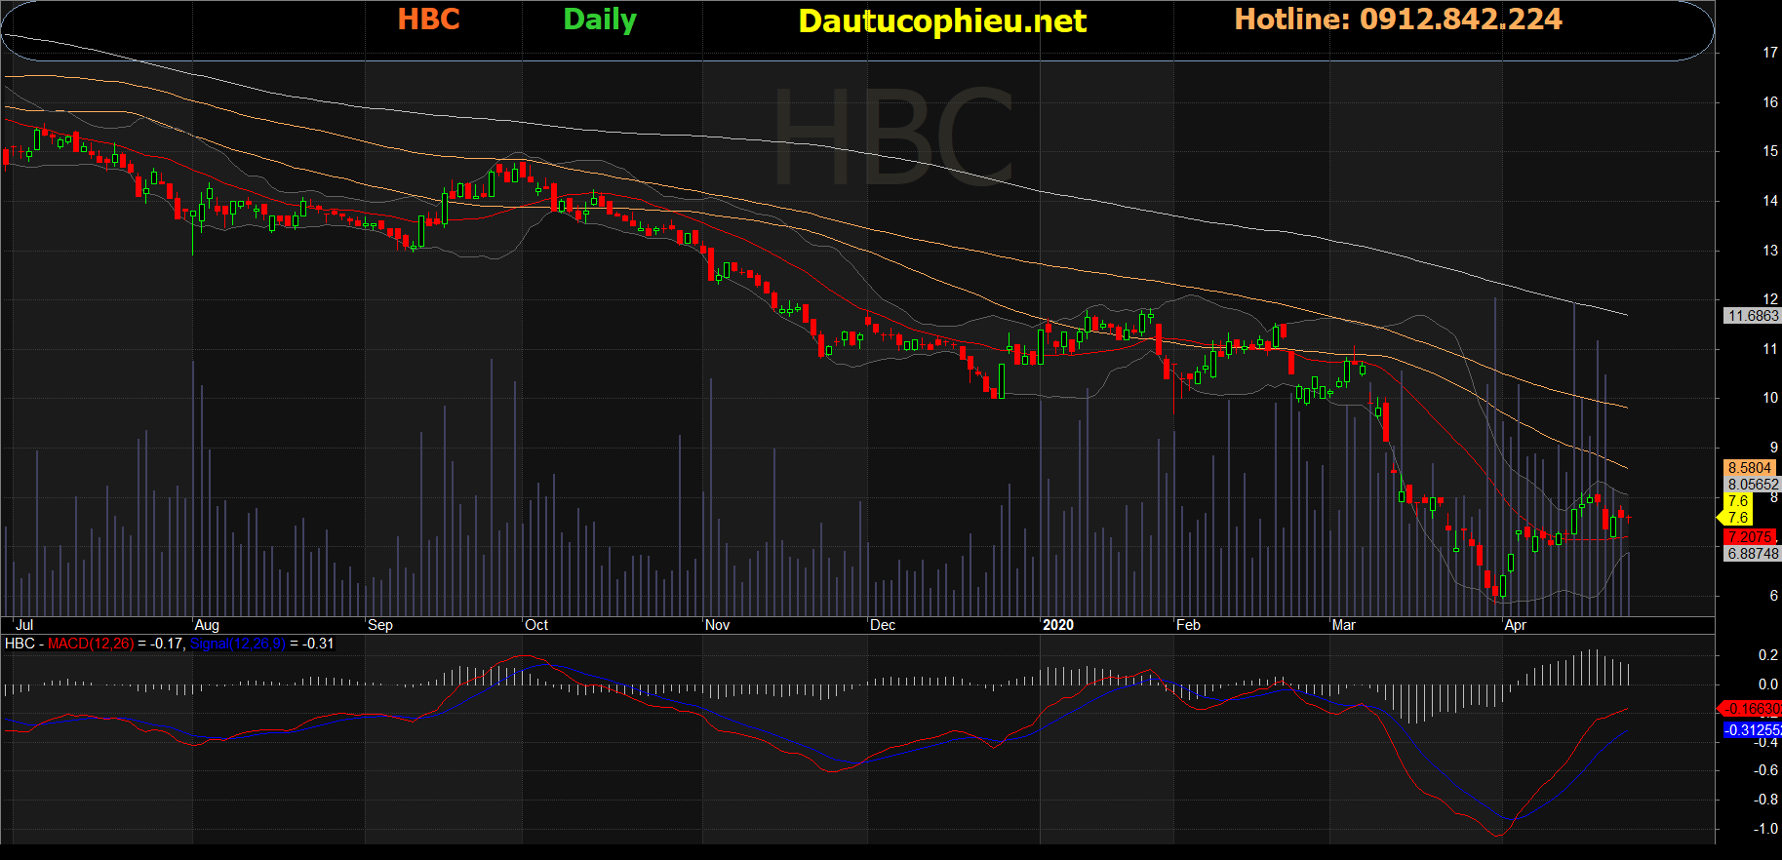The image size is (1782, 860).
Task: Click the Feb marker on time axis
Action: click(1188, 625)
